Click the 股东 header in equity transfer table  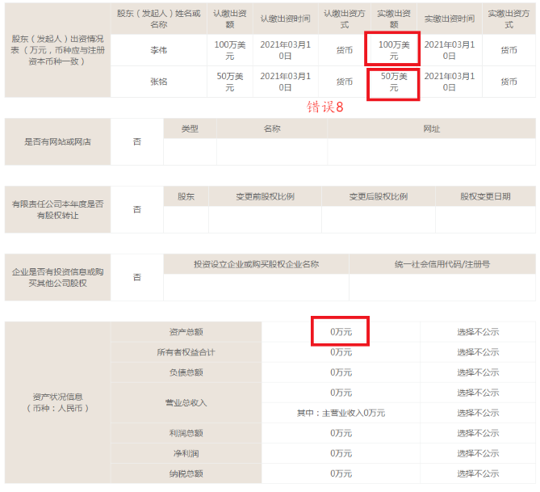[186, 196]
